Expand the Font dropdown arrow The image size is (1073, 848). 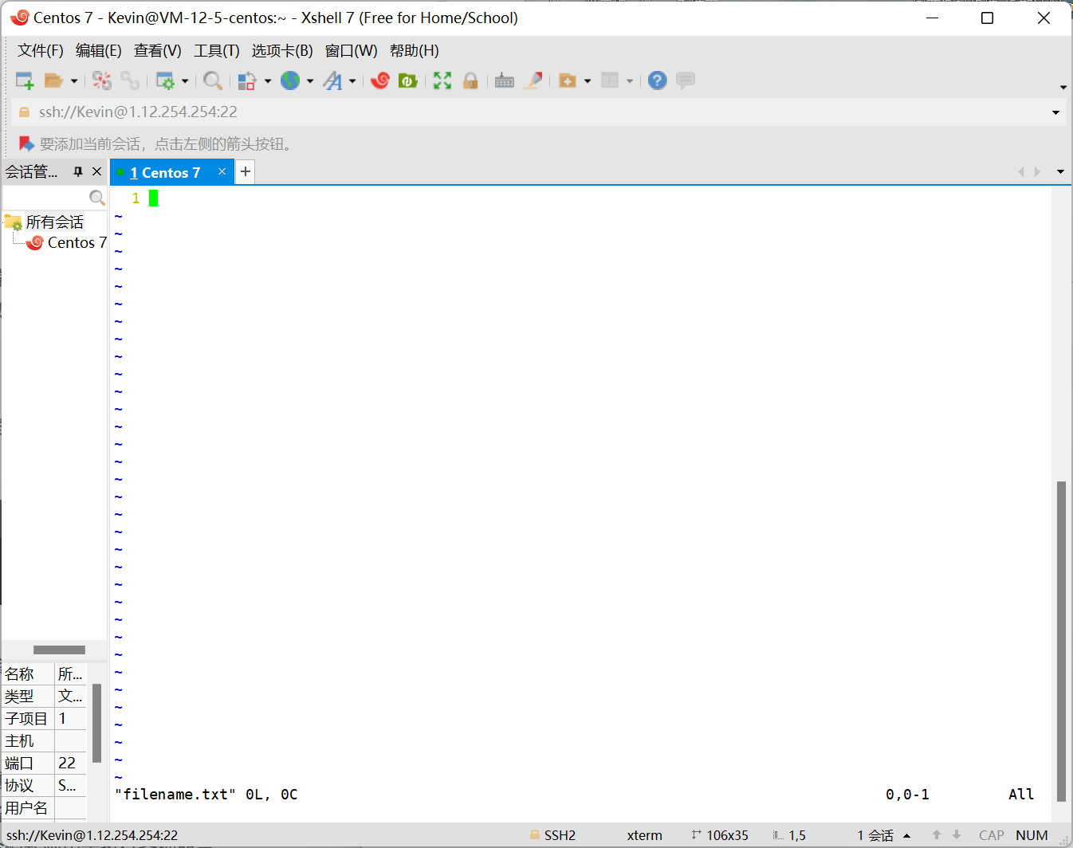coord(352,80)
